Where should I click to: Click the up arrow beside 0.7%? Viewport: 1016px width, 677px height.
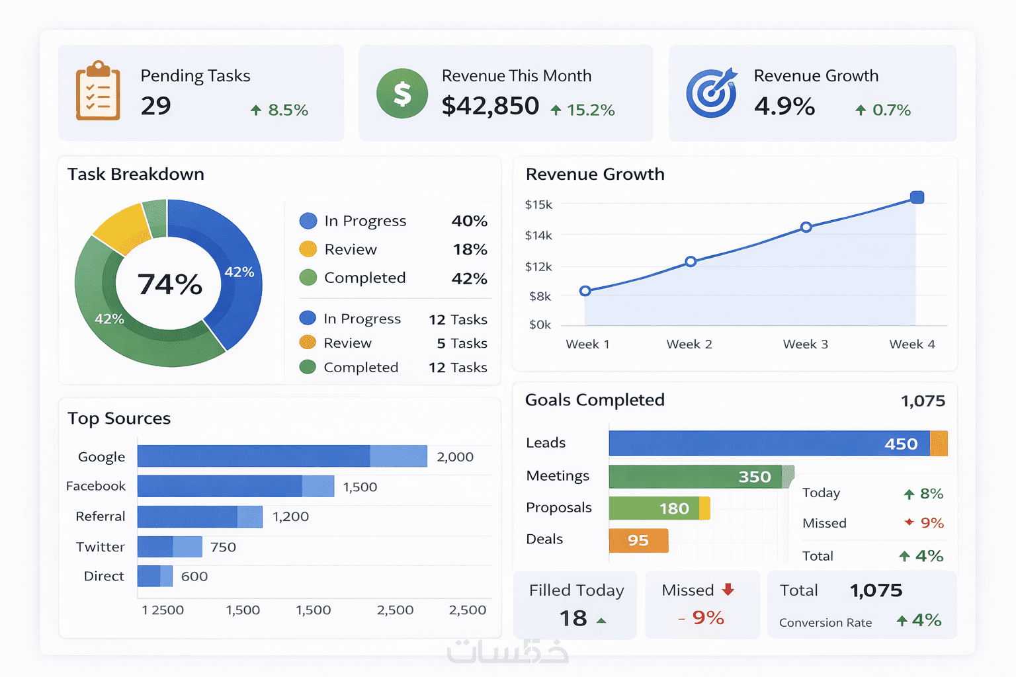click(861, 110)
